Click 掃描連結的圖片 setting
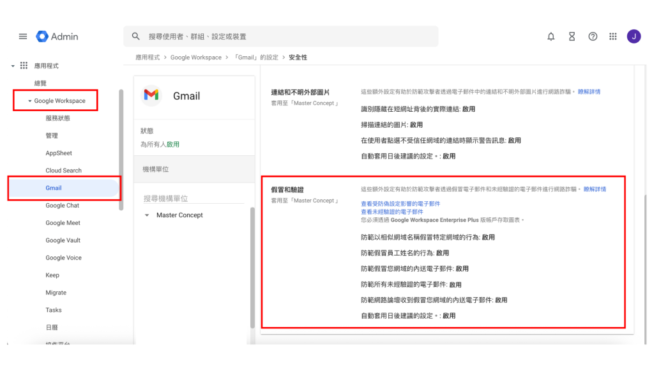Viewport: 654px width, 368px height. (392, 125)
